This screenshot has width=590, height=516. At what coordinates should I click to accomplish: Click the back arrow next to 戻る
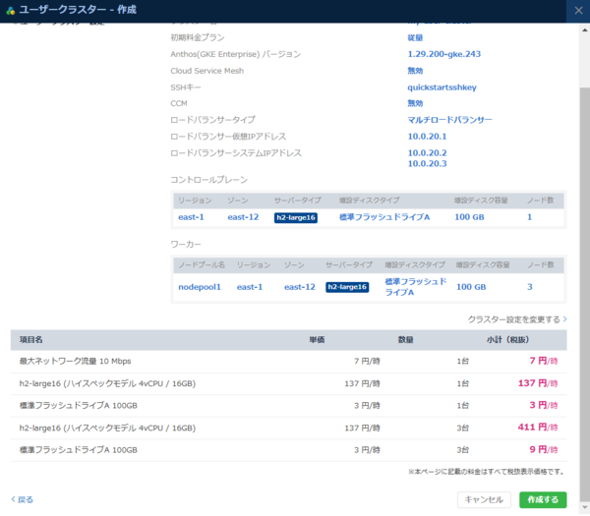pos(13,499)
